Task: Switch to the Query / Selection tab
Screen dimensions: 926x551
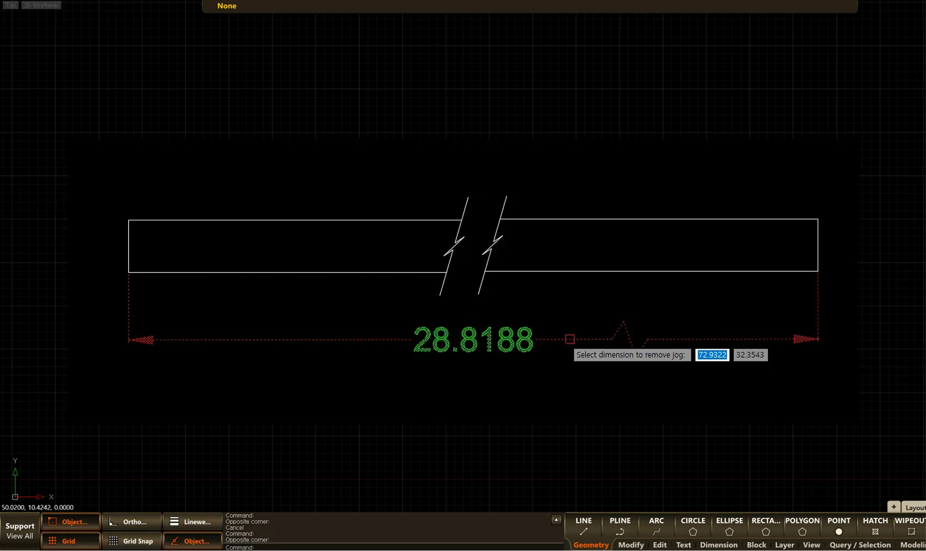Action: coord(860,545)
